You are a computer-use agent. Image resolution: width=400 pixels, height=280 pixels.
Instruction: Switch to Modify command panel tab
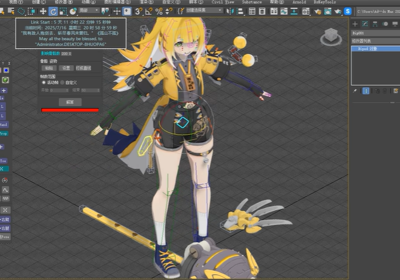click(365, 24)
